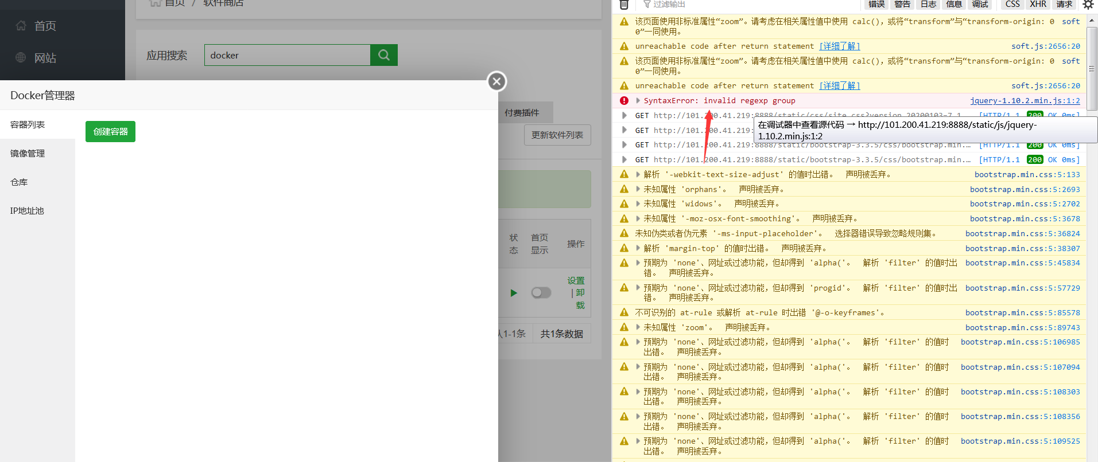Viewport: 1098px width, 462px height.
Task: Select the 容器列表 tab
Action: pos(37,124)
